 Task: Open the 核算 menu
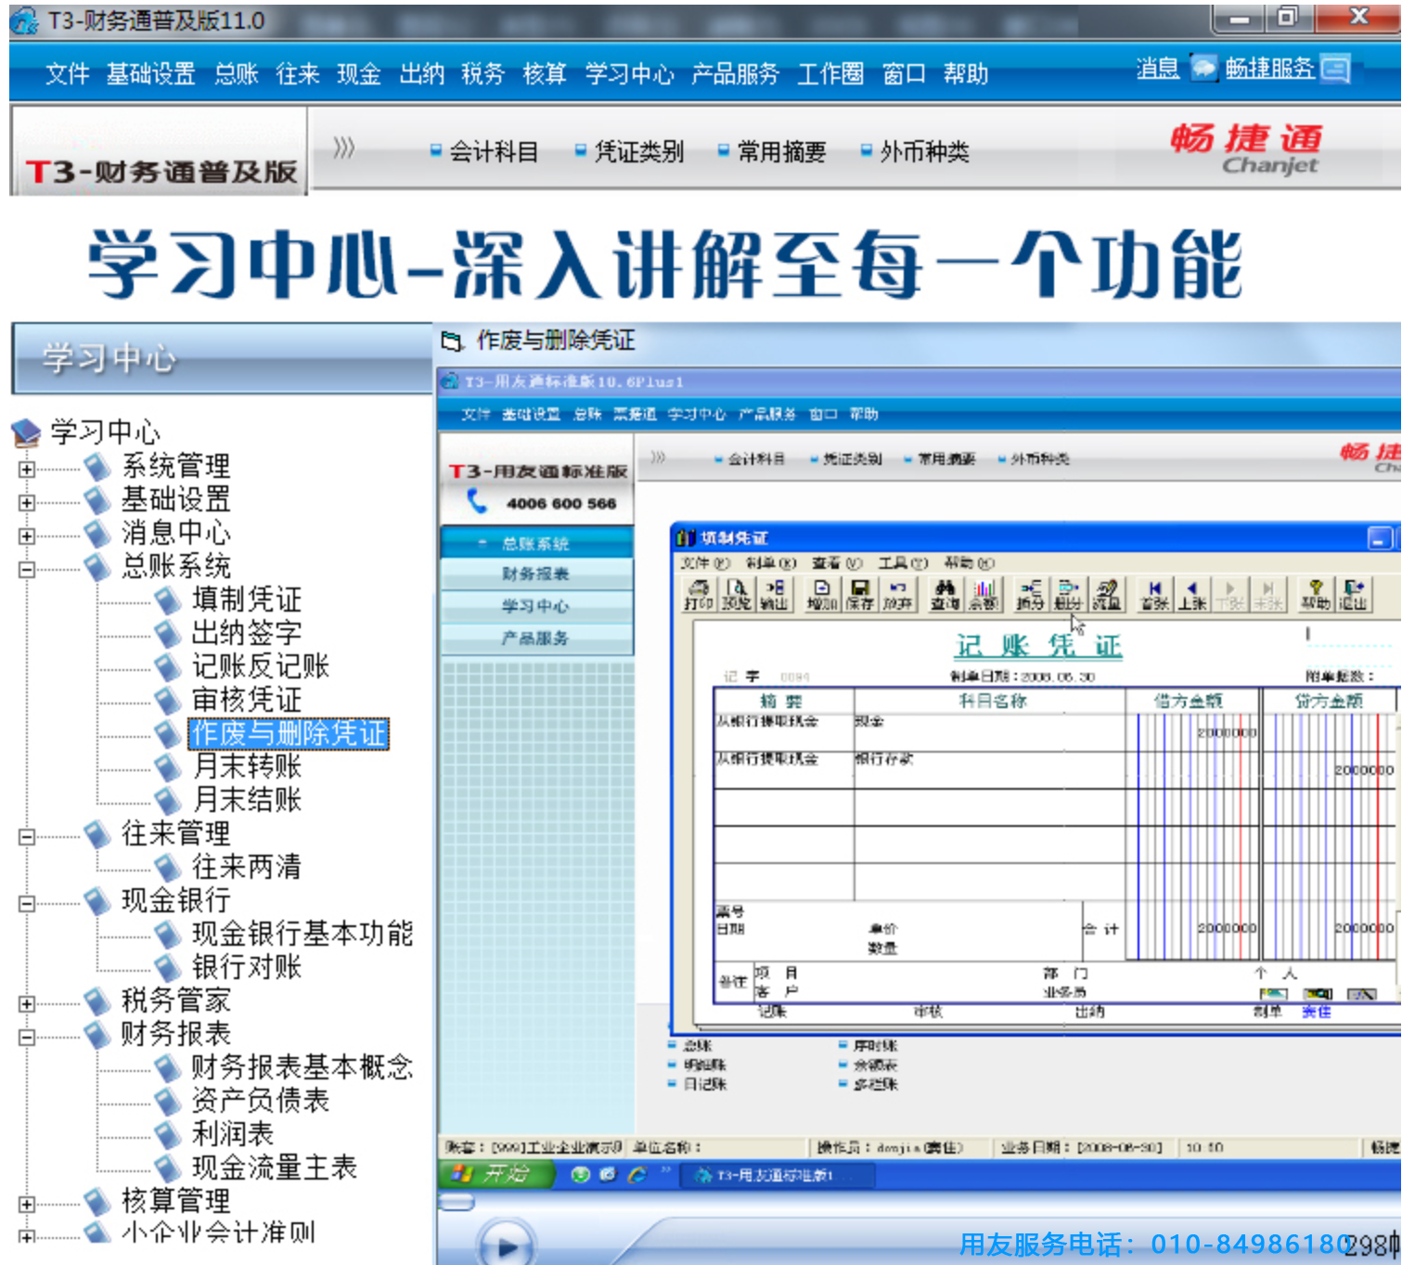pos(545,73)
